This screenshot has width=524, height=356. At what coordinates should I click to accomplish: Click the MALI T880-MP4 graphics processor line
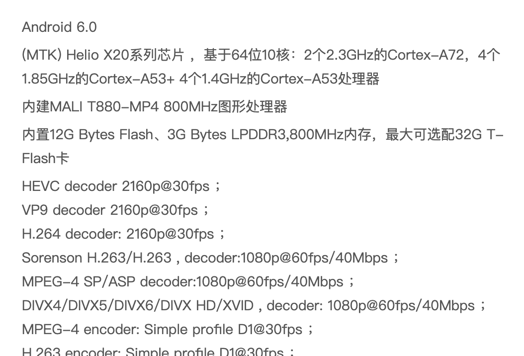[155, 107]
